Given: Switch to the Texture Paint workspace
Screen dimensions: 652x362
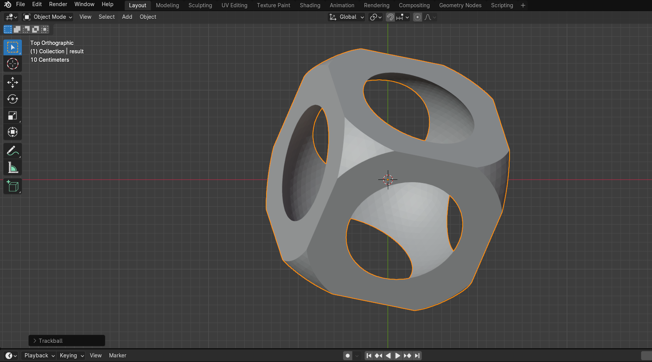Looking at the screenshot, I should (273, 5).
